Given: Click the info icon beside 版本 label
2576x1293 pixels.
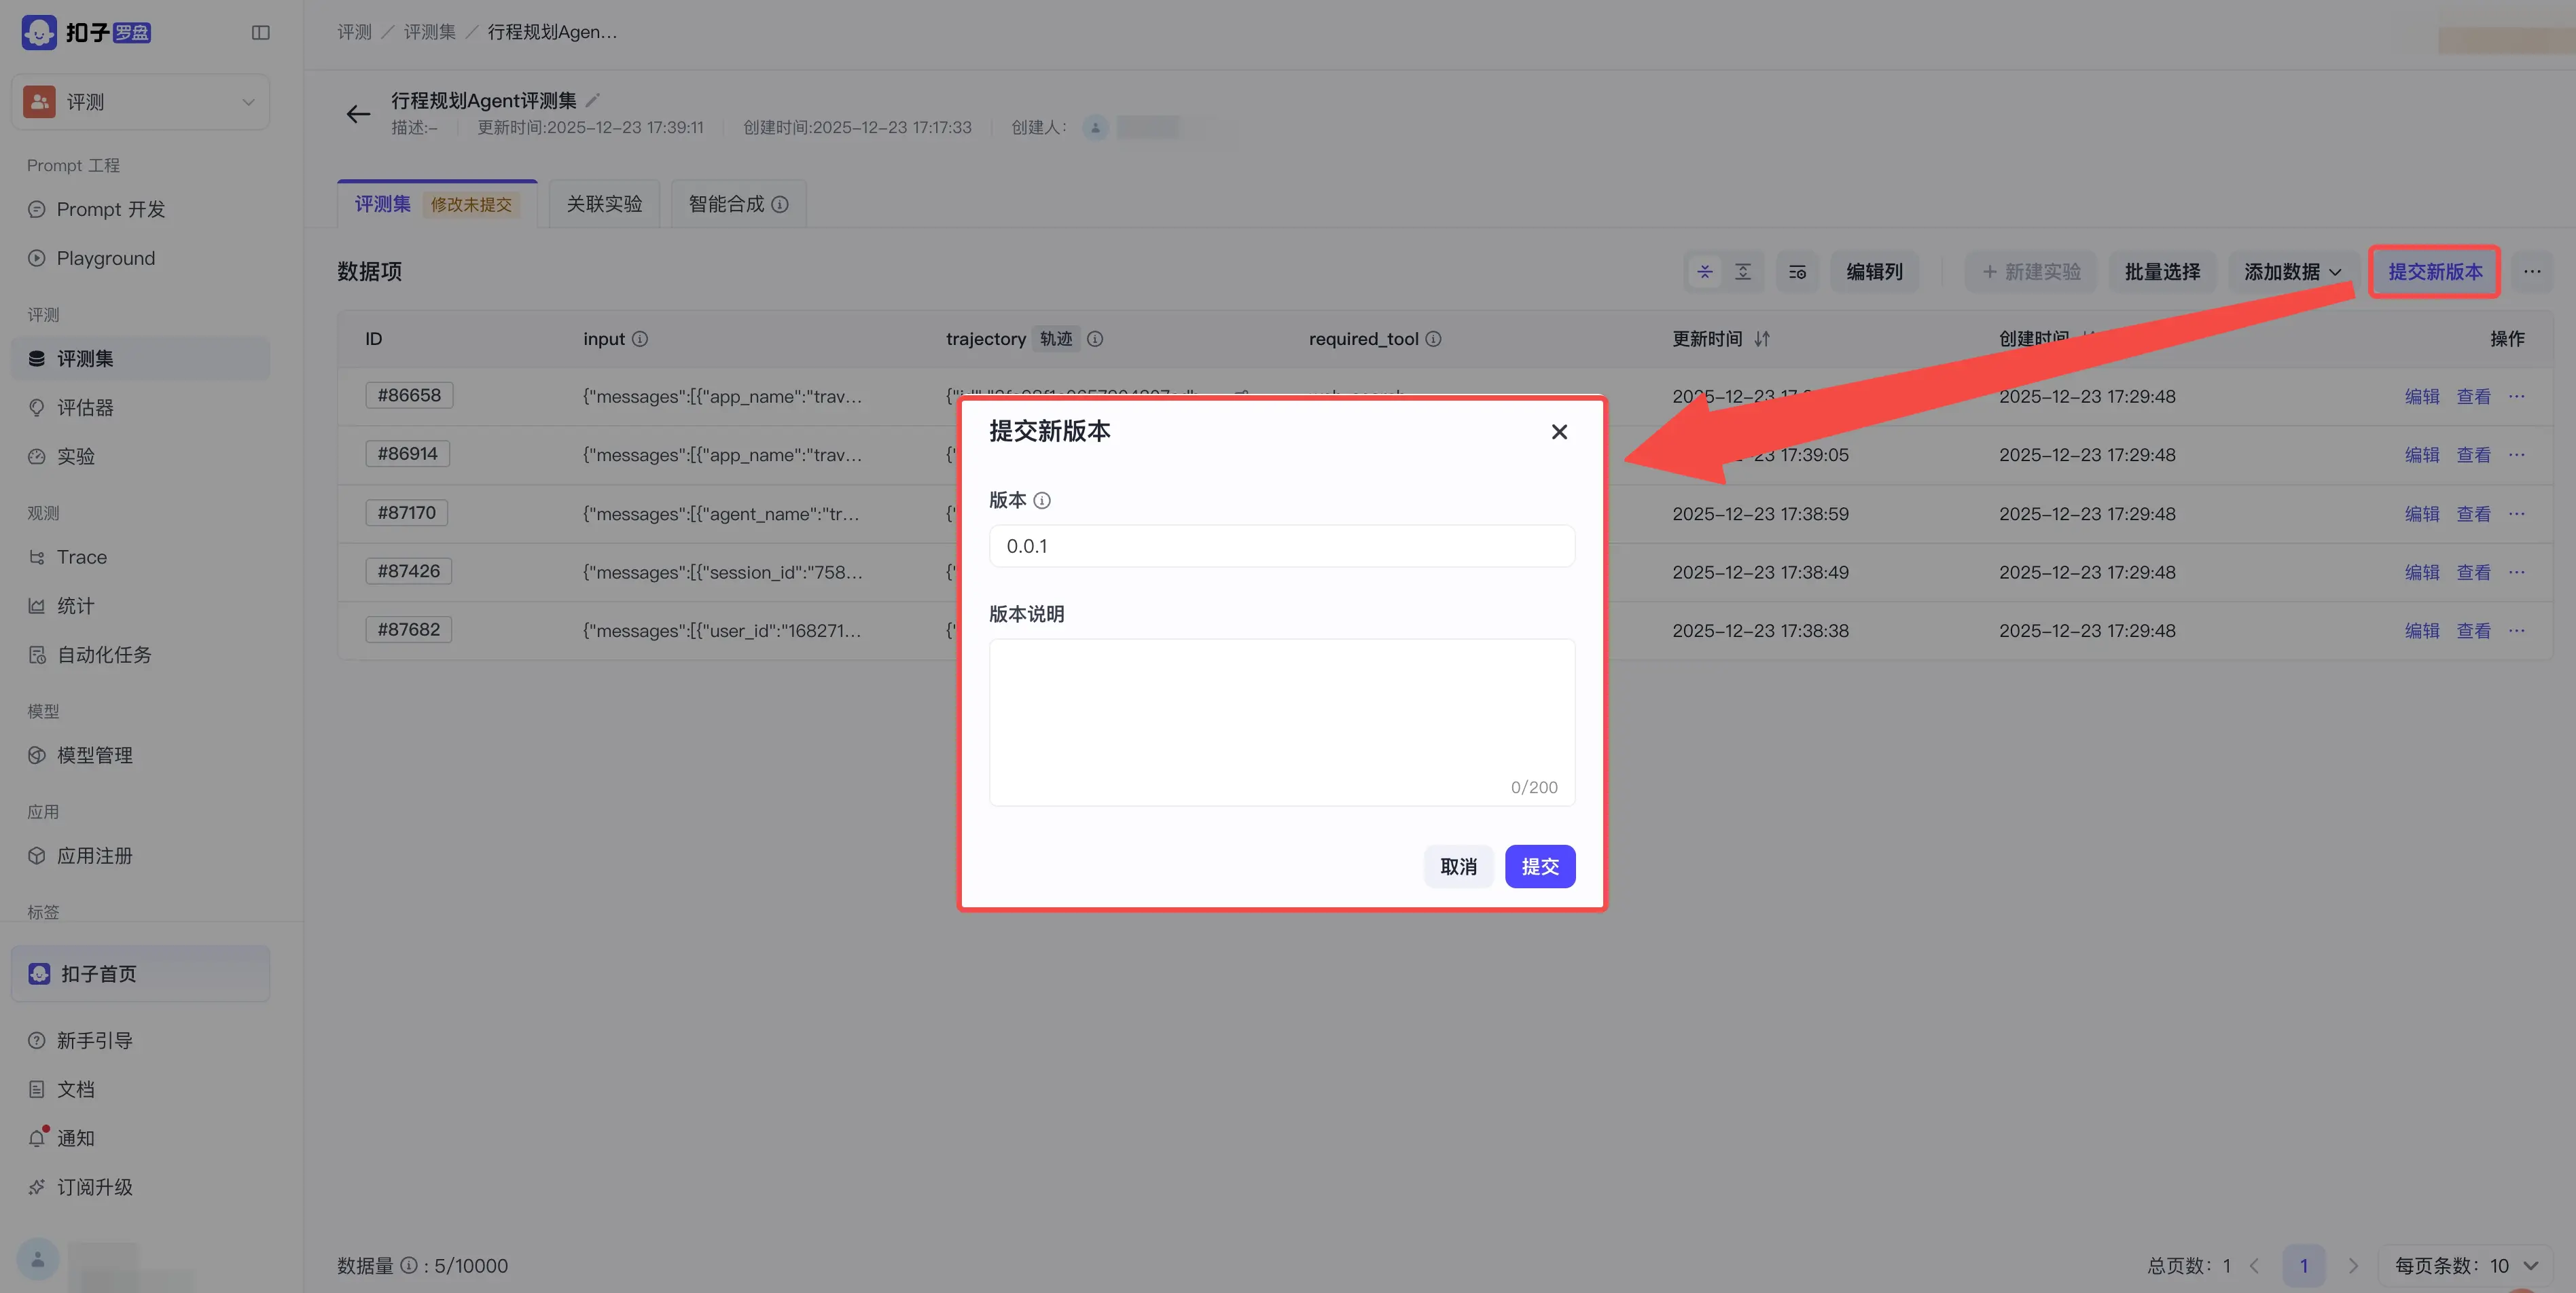Looking at the screenshot, I should pyautogui.click(x=1042, y=501).
